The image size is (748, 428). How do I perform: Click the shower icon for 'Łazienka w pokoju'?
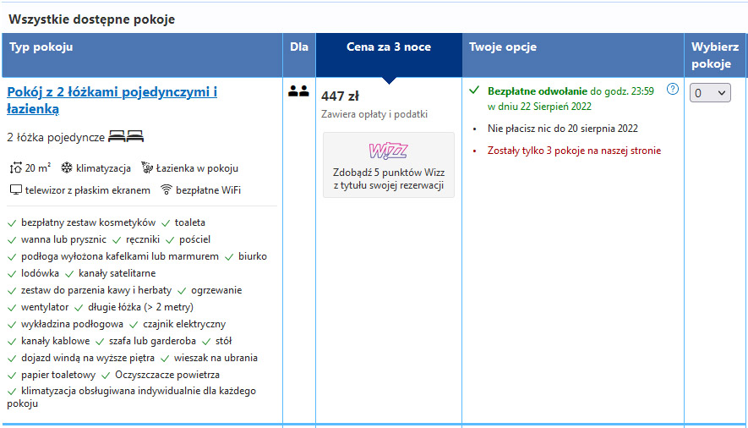tap(147, 167)
